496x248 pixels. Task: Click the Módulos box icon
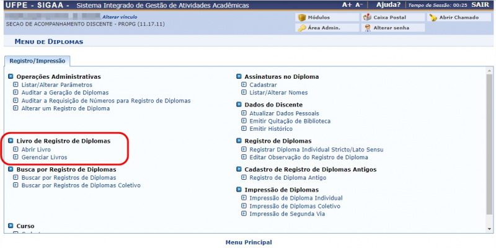(302, 17)
